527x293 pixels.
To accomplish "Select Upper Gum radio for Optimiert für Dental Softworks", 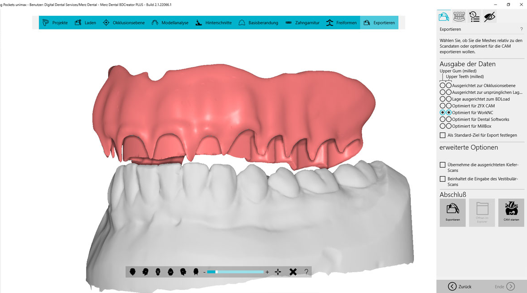I will pos(443,119).
